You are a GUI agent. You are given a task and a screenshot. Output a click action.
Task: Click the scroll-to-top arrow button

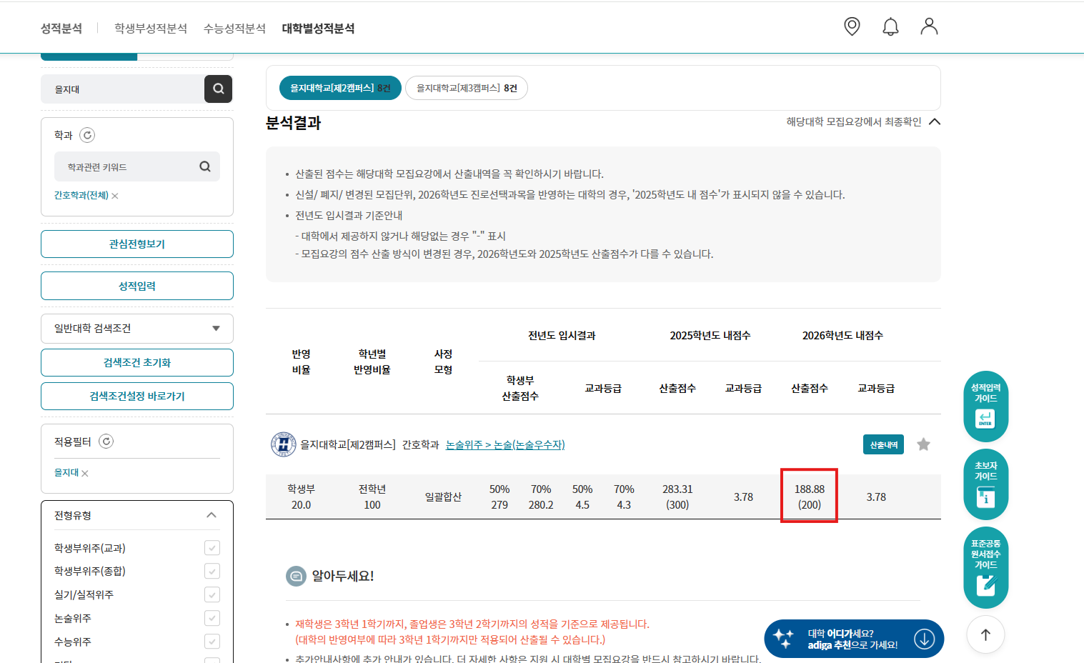tap(985, 634)
